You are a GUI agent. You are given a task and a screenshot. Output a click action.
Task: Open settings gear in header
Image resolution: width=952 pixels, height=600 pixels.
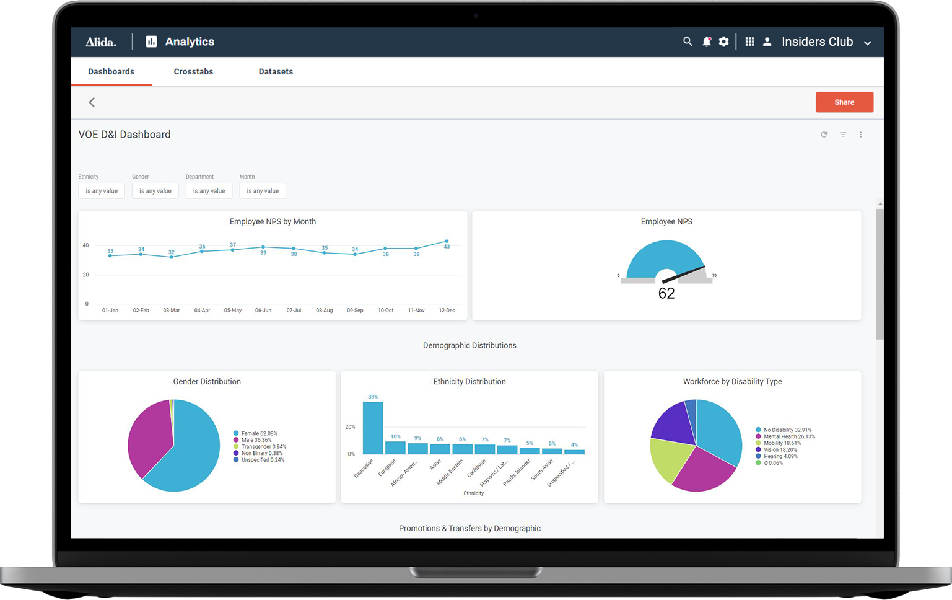click(723, 42)
